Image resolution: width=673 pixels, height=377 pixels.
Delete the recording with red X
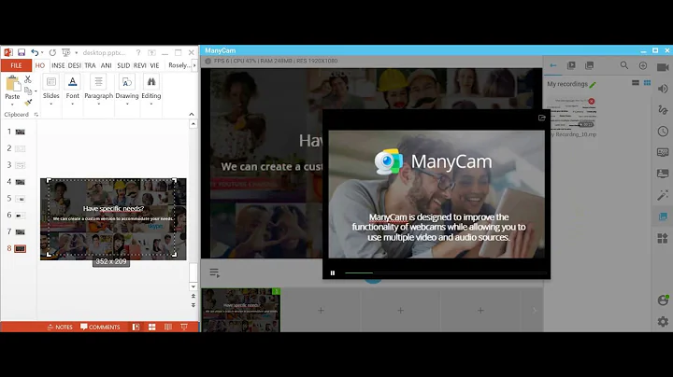coord(592,101)
